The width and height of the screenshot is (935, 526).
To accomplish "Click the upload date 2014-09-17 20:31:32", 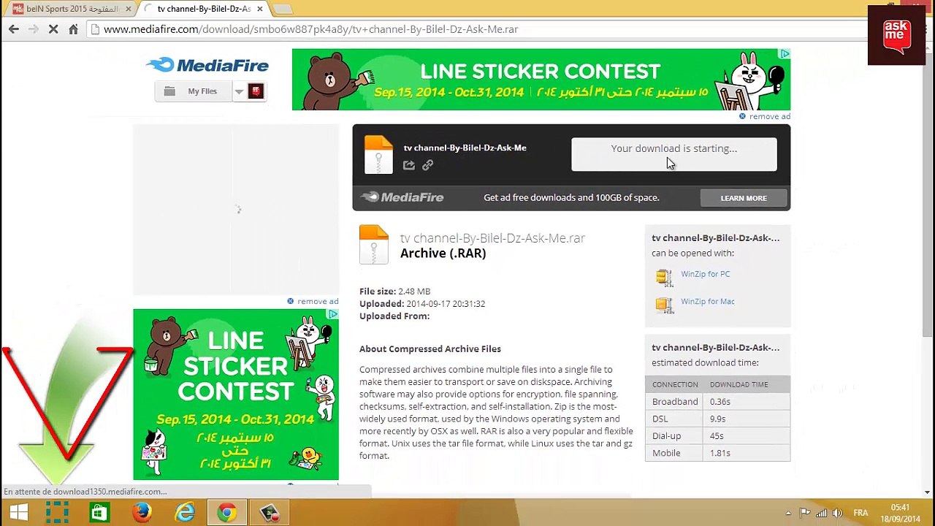I will tap(446, 304).
